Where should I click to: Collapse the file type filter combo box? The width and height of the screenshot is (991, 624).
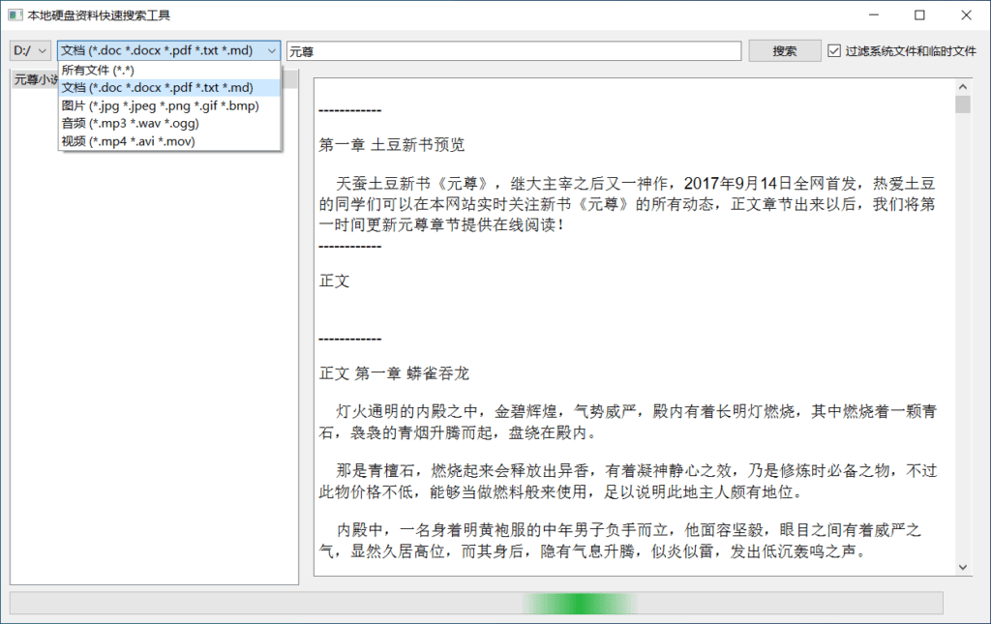click(x=168, y=50)
